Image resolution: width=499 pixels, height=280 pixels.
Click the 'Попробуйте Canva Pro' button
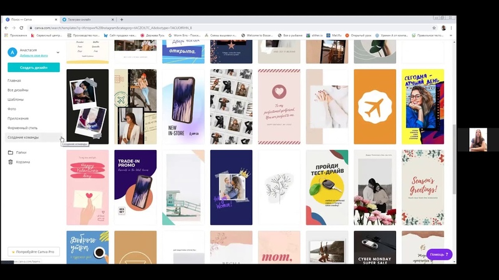point(34,252)
